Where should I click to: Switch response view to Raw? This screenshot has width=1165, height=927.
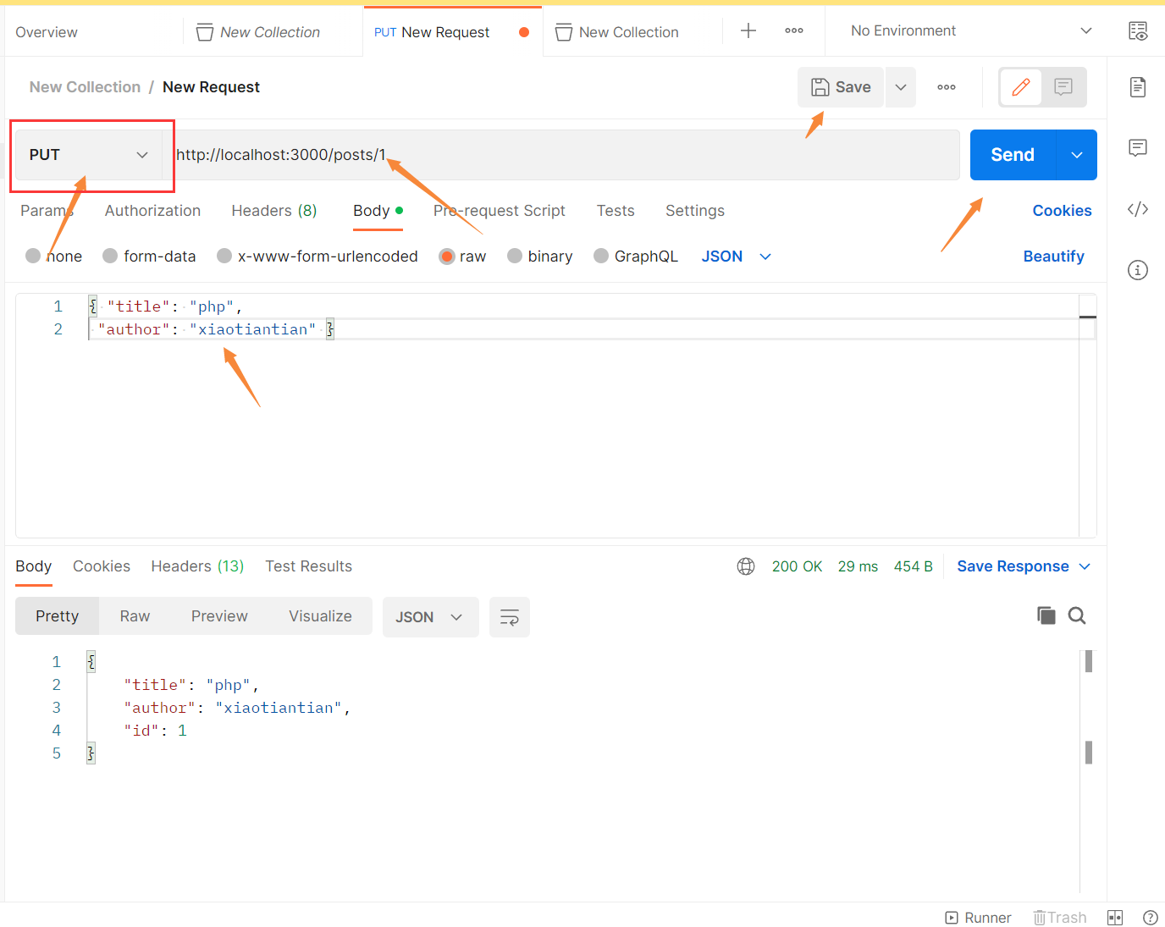coord(135,616)
